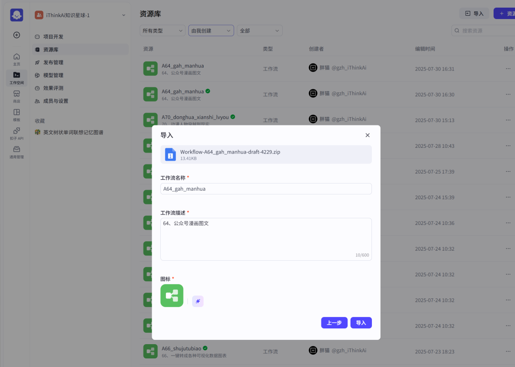Image resolution: width=515 pixels, height=367 pixels.
Task: Open more actions for 2025-07-25 17:39 row
Action: coord(508,172)
